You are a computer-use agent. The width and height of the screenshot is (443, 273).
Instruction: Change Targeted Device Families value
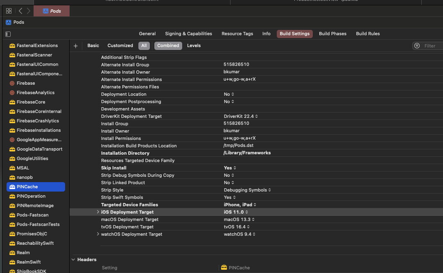click(x=240, y=205)
